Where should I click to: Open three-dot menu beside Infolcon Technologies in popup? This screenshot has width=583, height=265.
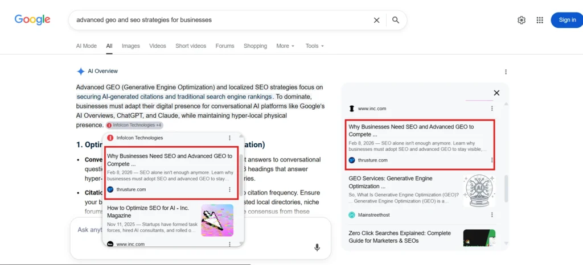[229, 138]
